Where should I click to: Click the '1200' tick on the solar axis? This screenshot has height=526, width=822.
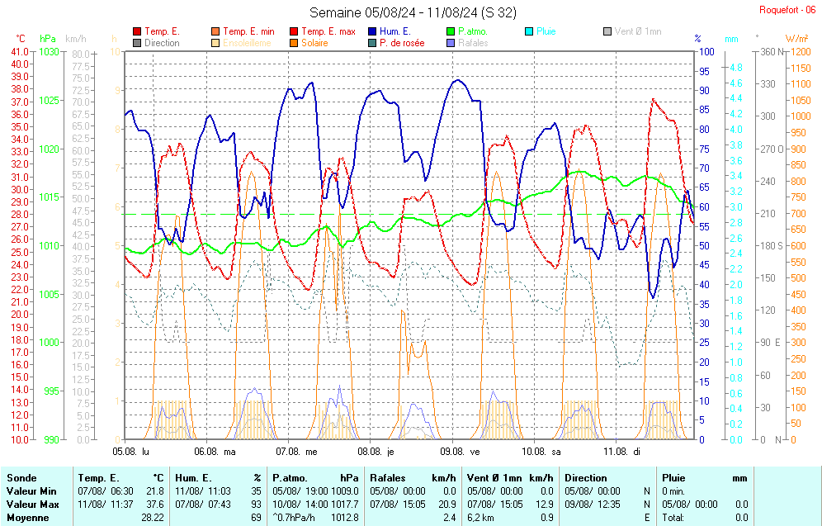tap(801, 51)
